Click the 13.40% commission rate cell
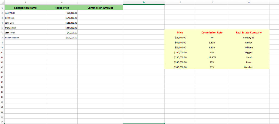This screenshot has width=279, height=124. 212,57
